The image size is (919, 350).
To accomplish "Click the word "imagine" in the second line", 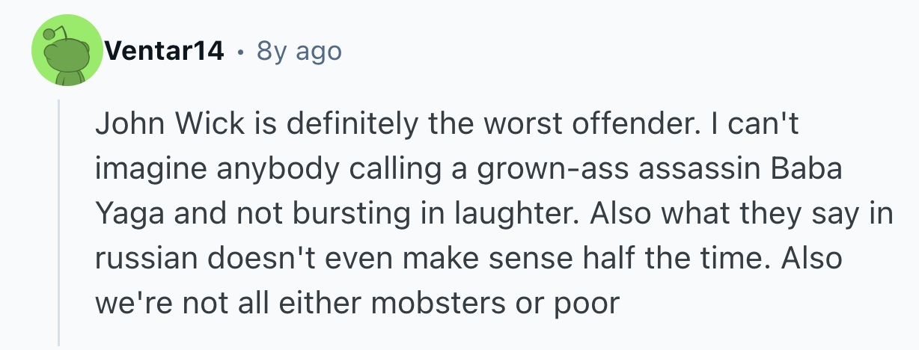I will coord(151,170).
